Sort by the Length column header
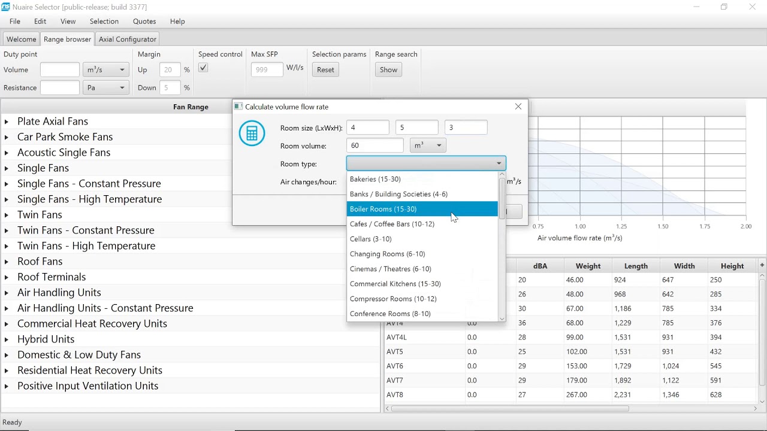Image resolution: width=767 pixels, height=431 pixels. tap(636, 266)
